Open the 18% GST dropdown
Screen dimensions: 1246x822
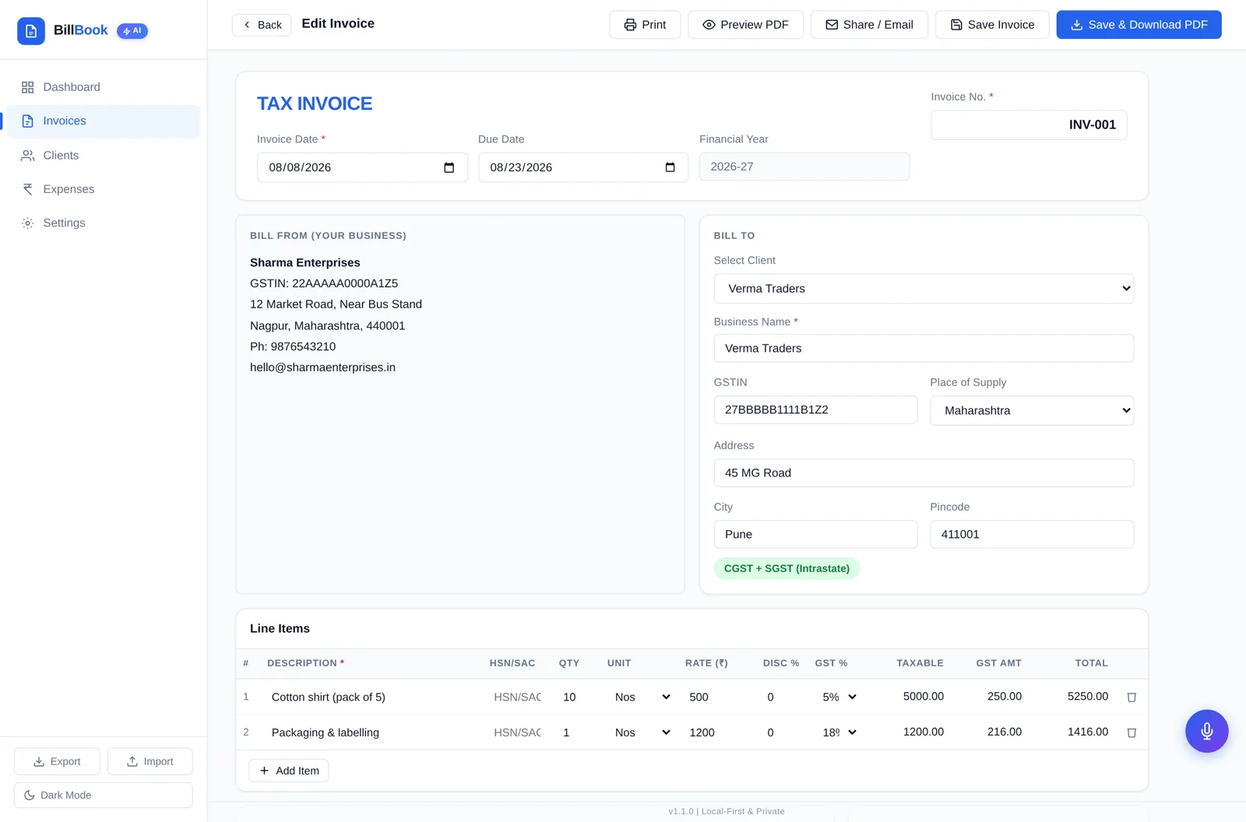[839, 732]
